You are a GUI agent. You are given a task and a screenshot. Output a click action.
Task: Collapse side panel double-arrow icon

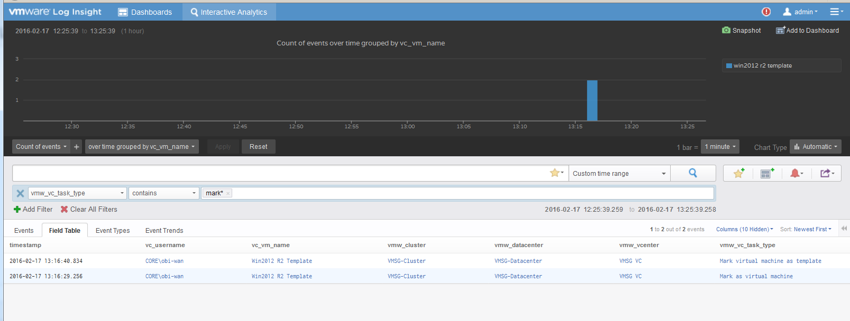point(844,229)
